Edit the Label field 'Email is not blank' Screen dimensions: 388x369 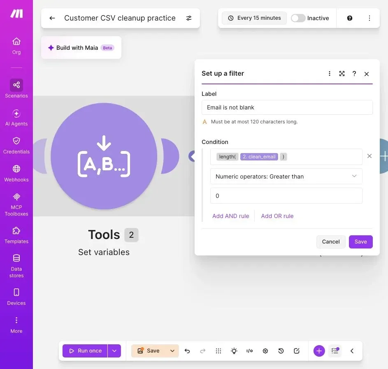pos(287,107)
